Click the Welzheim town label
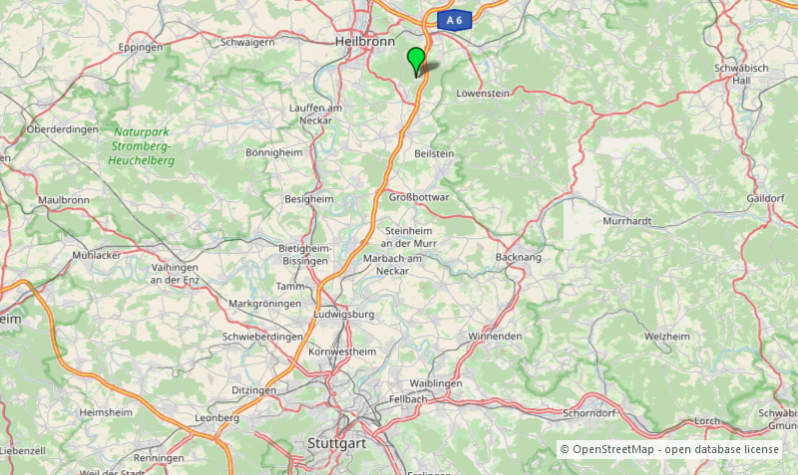This screenshot has height=475, width=798. pos(667,337)
